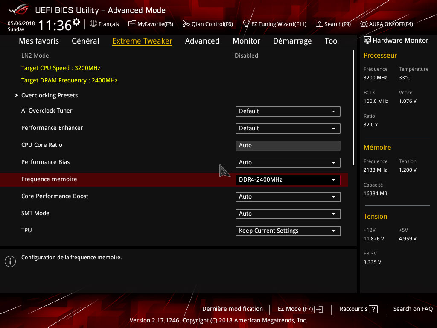Screen dimensions: 437x328
Task: Click the 1.076 V Vcore value
Action: (408, 101)
